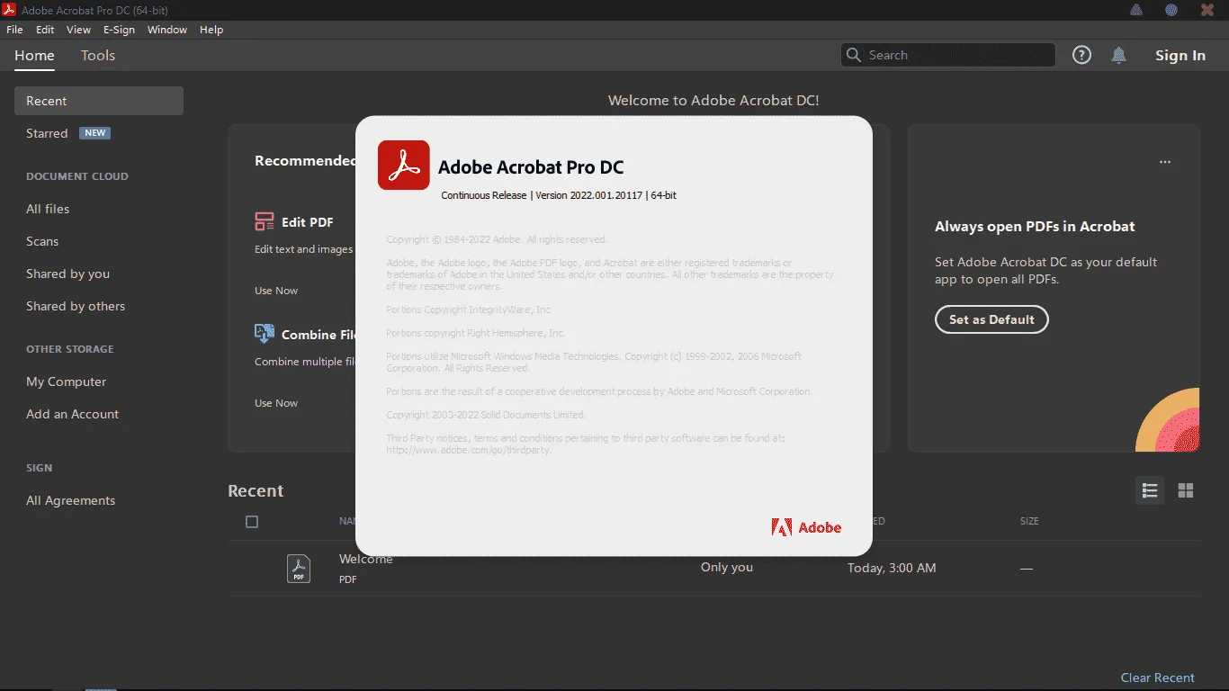The image size is (1229, 691).
Task: Select the Combine Files tool icon
Action: [265, 334]
